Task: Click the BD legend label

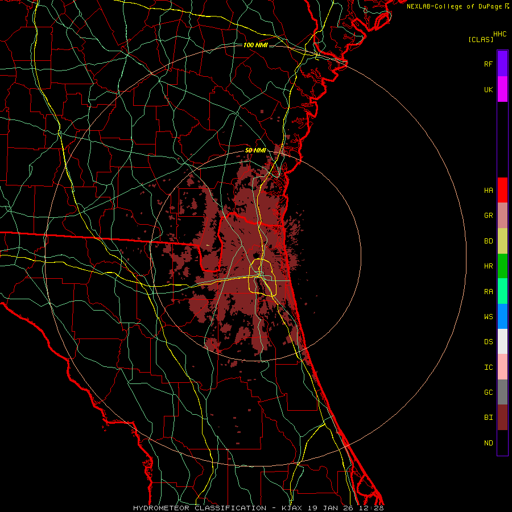Action: 488,241
